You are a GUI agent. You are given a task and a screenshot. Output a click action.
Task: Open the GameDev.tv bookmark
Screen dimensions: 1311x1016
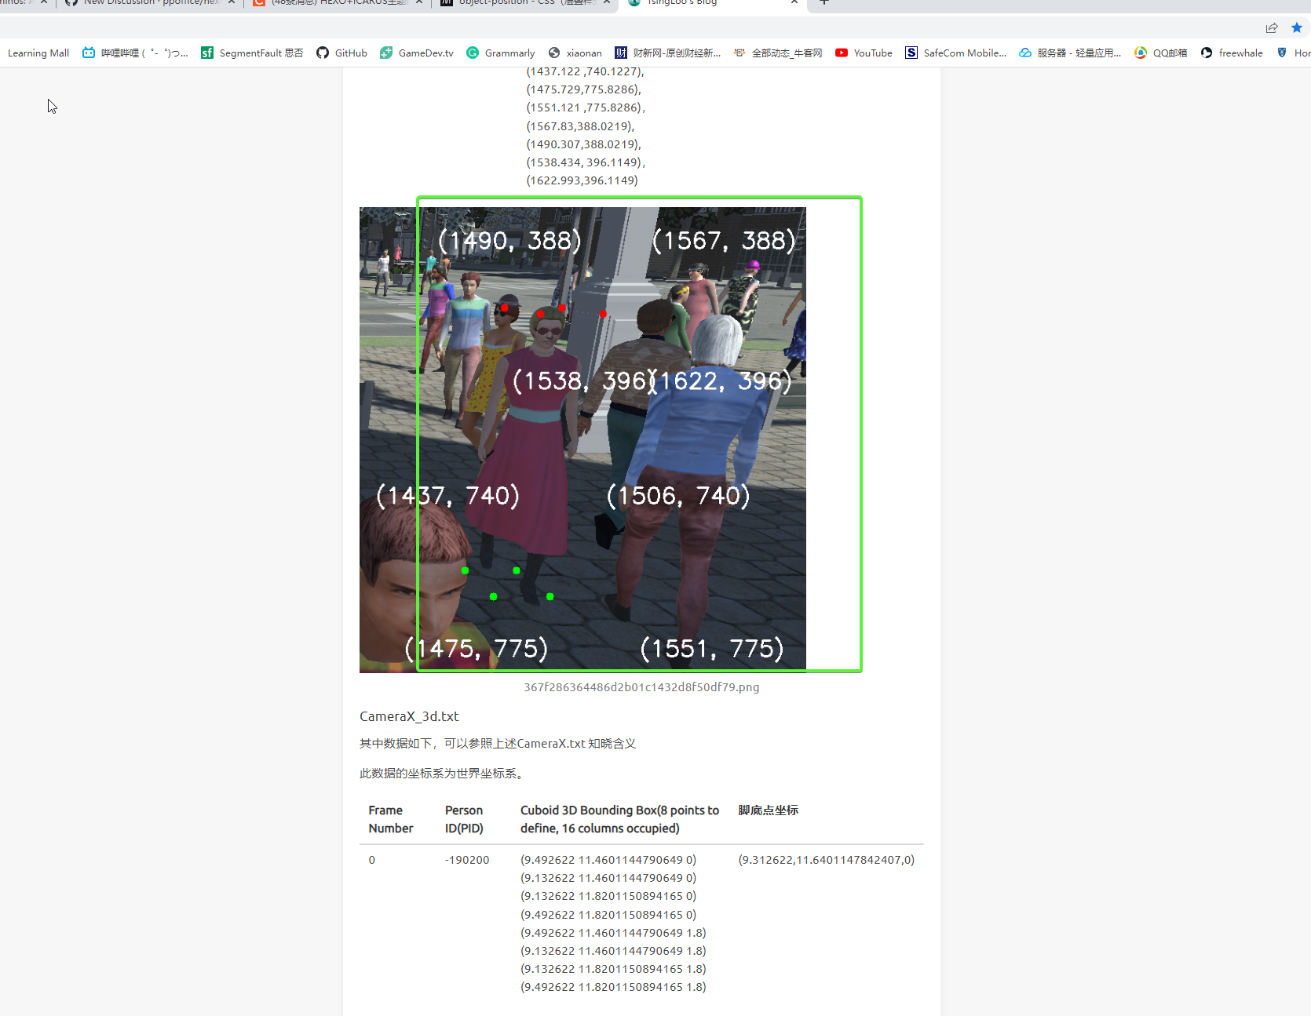(416, 53)
